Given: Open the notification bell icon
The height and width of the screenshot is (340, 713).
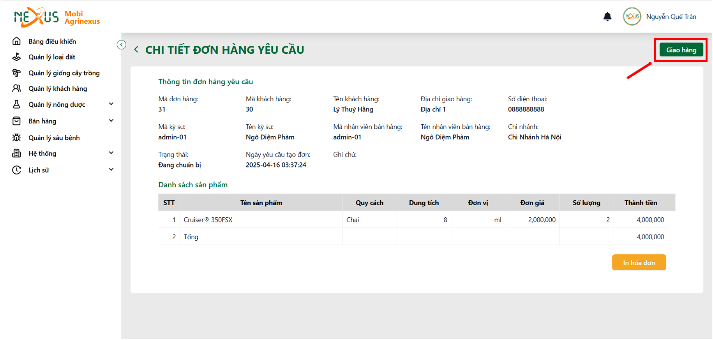Looking at the screenshot, I should coord(607,16).
